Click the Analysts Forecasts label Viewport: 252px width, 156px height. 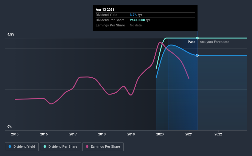[214, 42]
